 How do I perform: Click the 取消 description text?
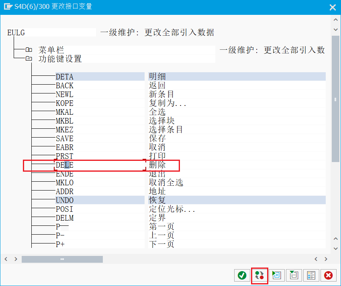[x=157, y=147]
